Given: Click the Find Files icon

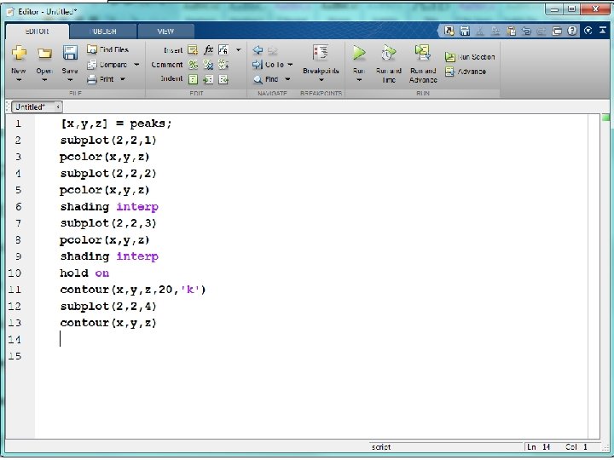Looking at the screenshot, I should click(x=92, y=49).
